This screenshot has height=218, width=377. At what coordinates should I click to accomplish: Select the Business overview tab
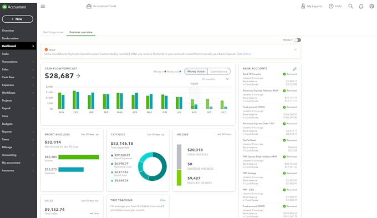pos(81,32)
